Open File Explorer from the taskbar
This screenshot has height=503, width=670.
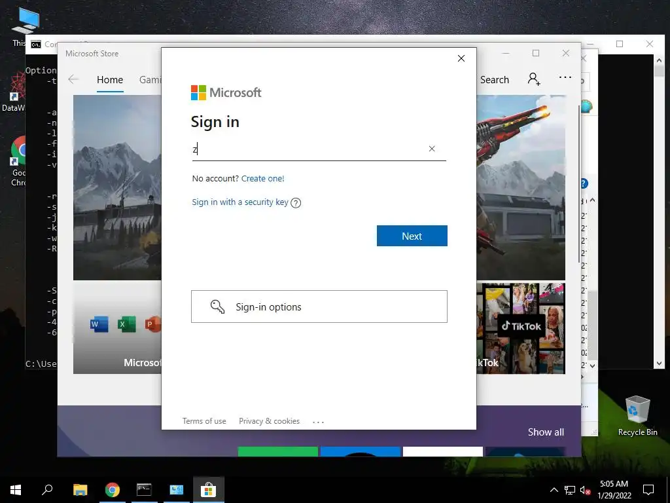(80, 490)
